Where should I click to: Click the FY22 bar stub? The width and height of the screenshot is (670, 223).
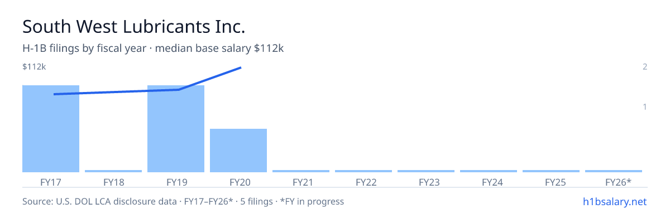[363, 171]
